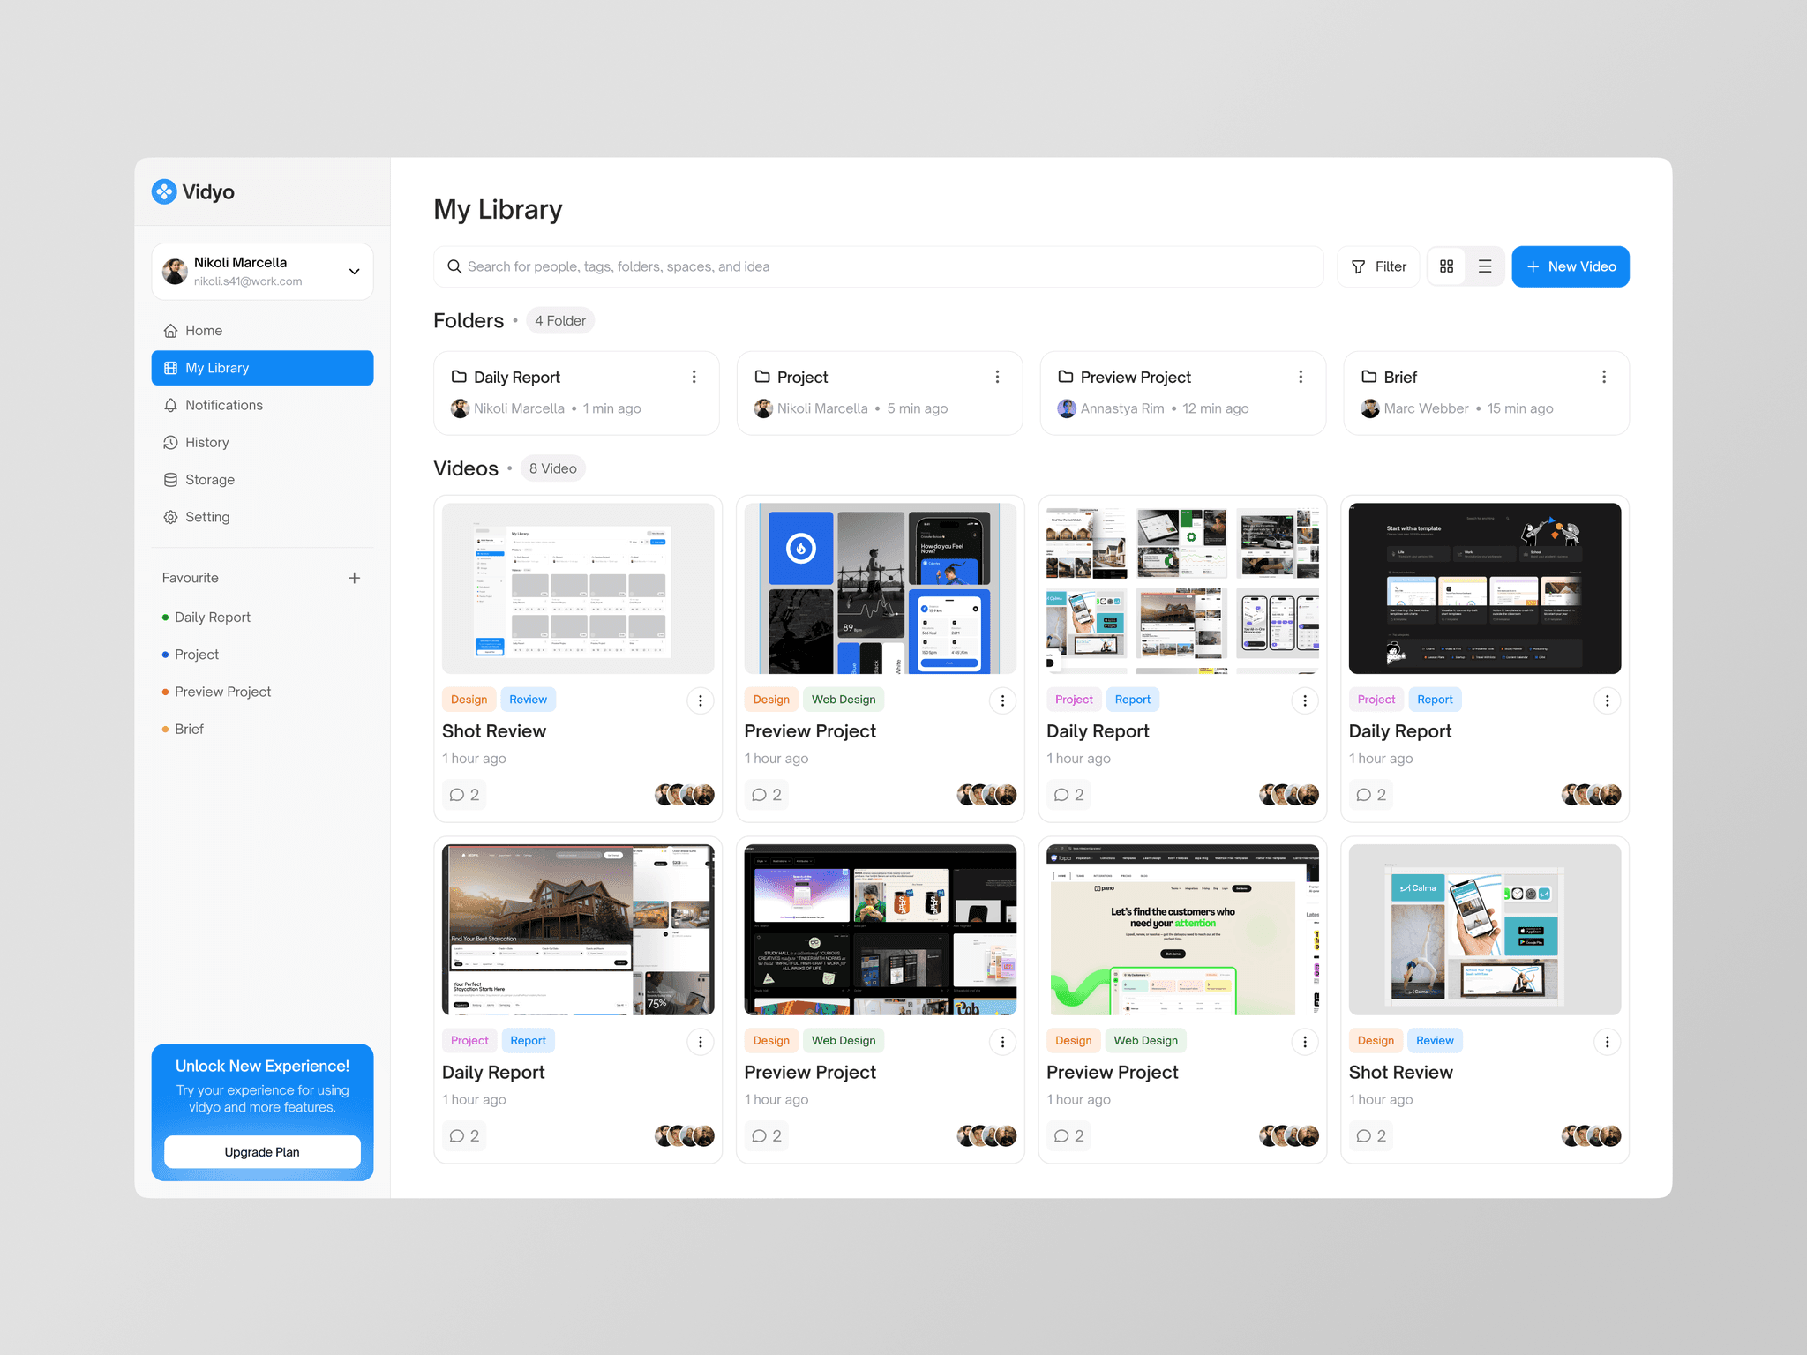Image resolution: width=1807 pixels, height=1355 pixels.
Task: Click the grid view icon
Action: (x=1445, y=266)
